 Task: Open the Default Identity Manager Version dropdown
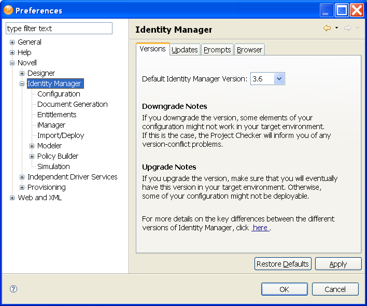(x=279, y=79)
